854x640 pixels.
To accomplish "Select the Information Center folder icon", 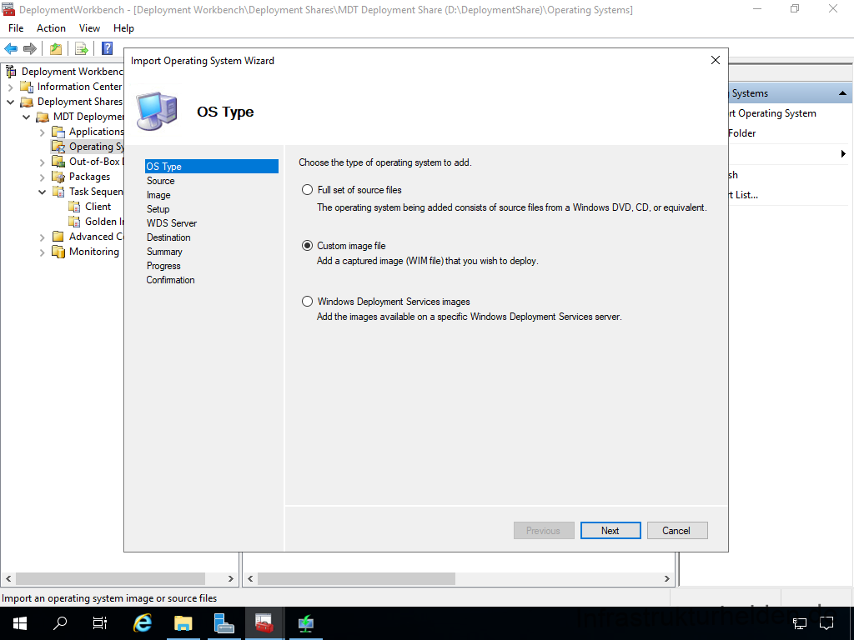I will pyautogui.click(x=27, y=87).
